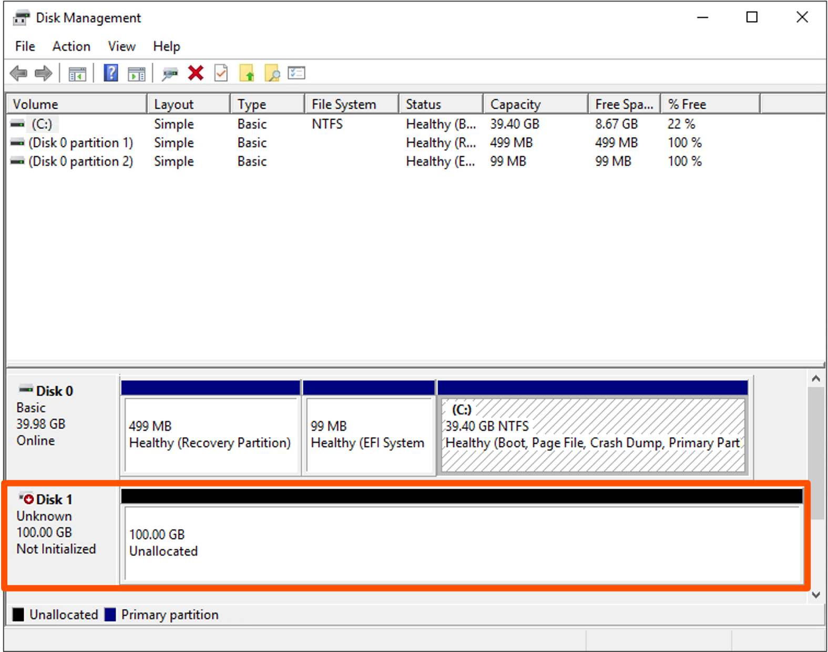Open the Help toolbar icon
The height and width of the screenshot is (652, 828).
111,73
